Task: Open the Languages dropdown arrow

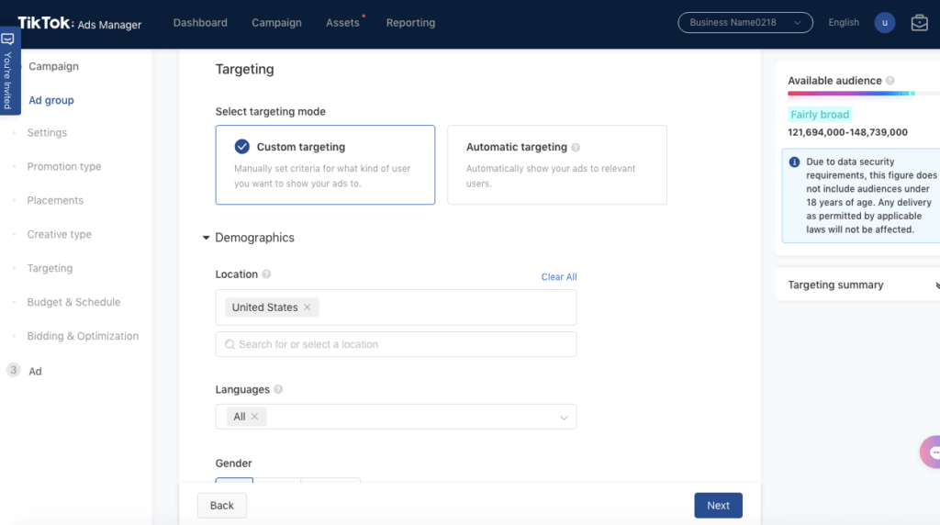Action: pyautogui.click(x=564, y=418)
